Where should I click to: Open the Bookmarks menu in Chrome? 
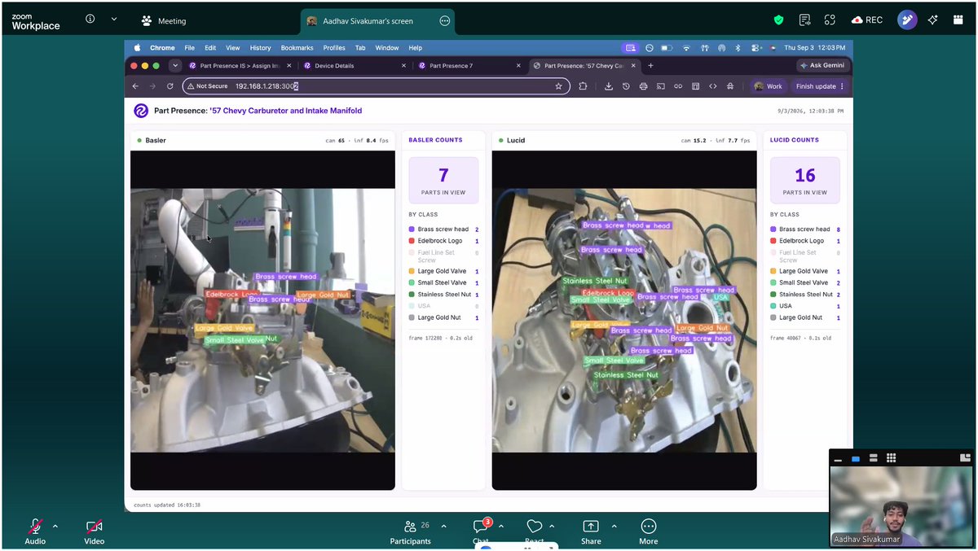point(297,48)
